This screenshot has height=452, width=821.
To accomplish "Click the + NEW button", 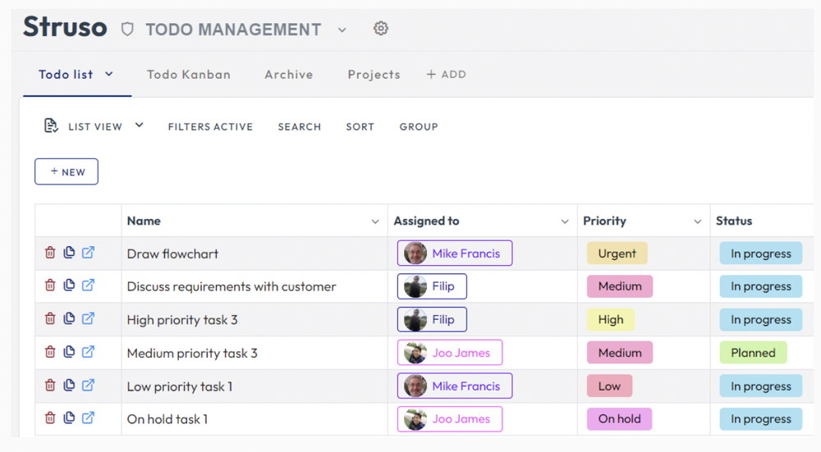I will click(x=67, y=171).
